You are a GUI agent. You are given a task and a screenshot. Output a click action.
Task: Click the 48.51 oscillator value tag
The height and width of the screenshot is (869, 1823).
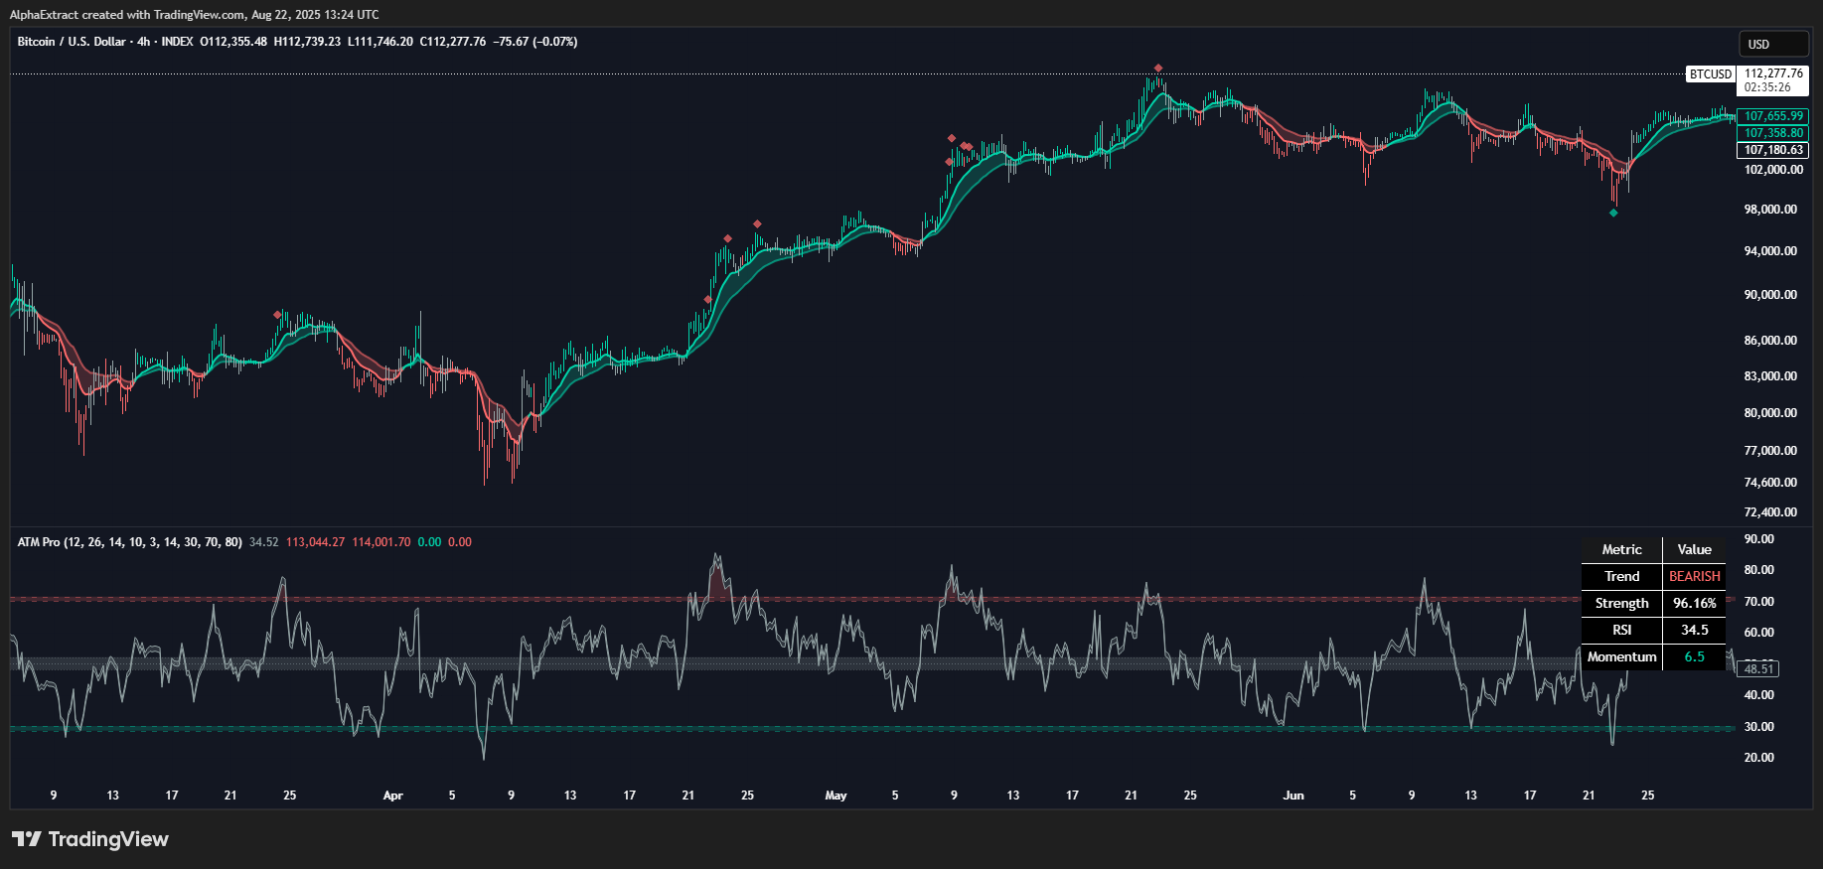1758,669
